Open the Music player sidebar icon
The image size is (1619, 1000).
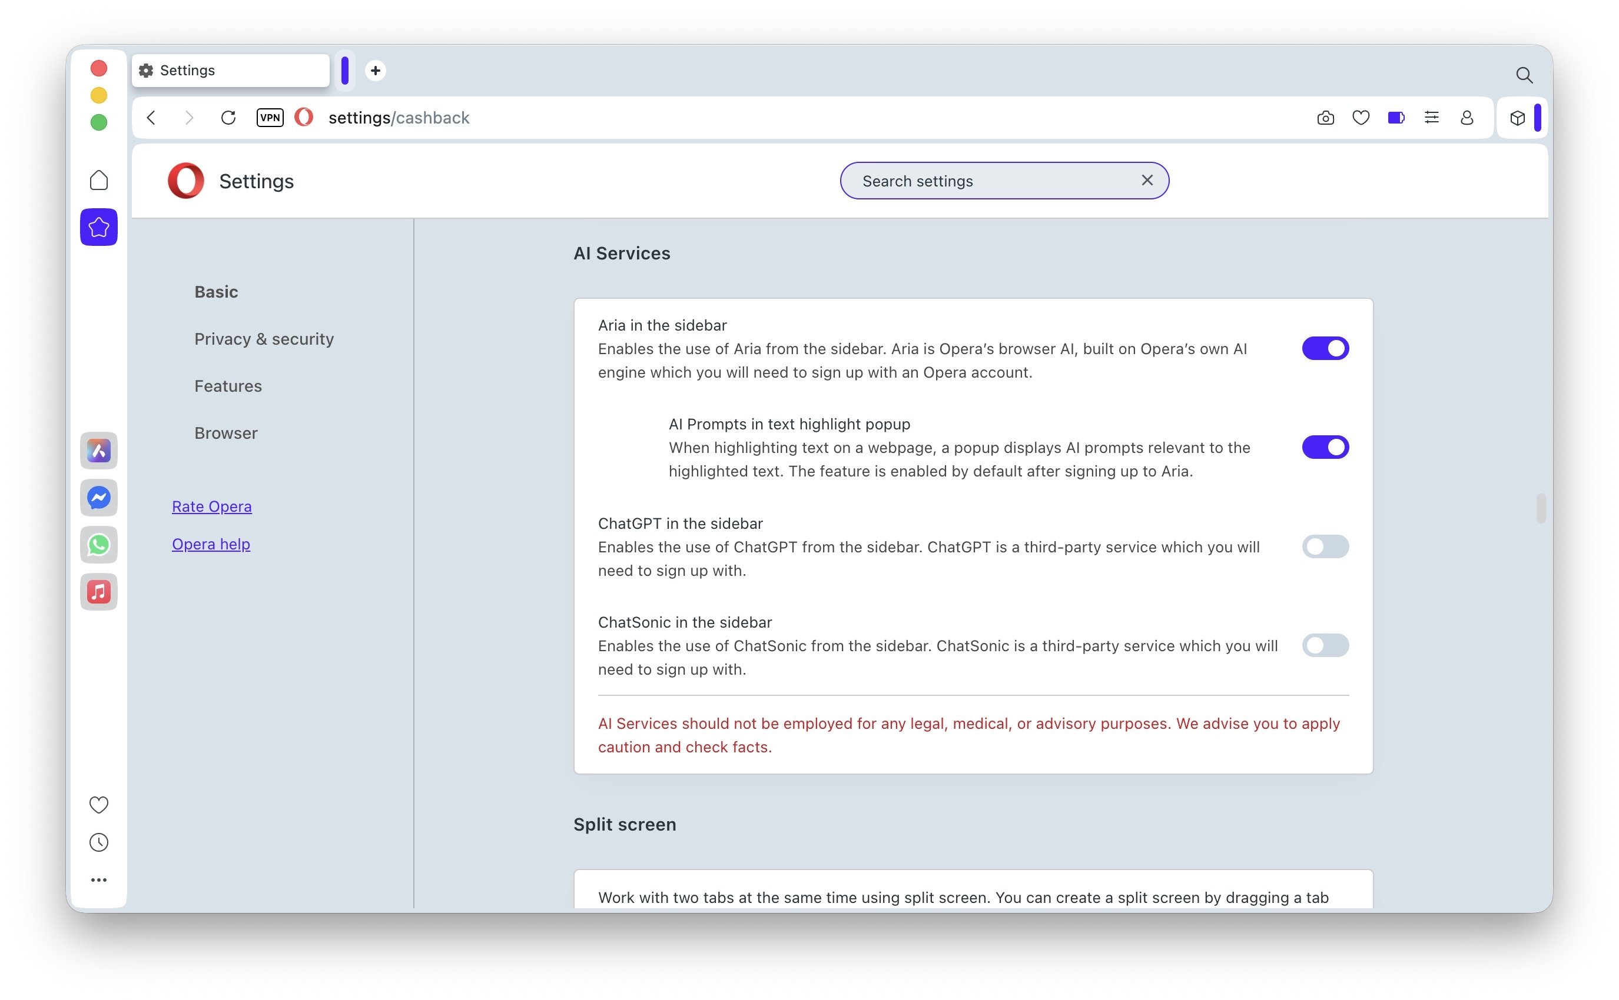pyautogui.click(x=99, y=592)
